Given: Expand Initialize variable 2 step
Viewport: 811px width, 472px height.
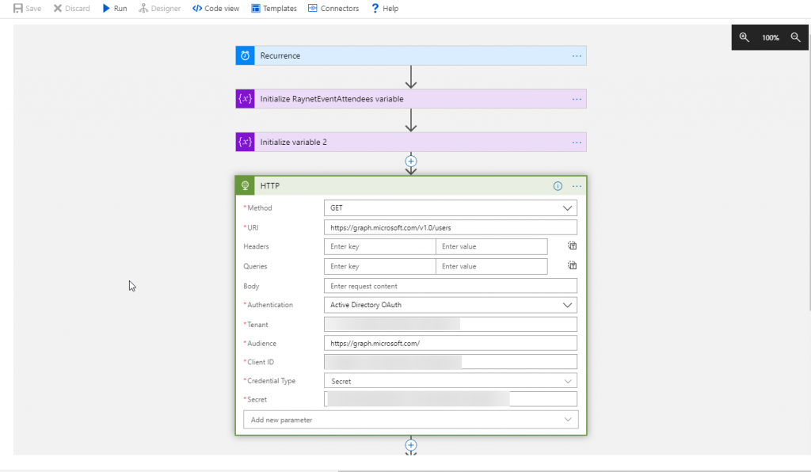Looking at the screenshot, I should (411, 142).
